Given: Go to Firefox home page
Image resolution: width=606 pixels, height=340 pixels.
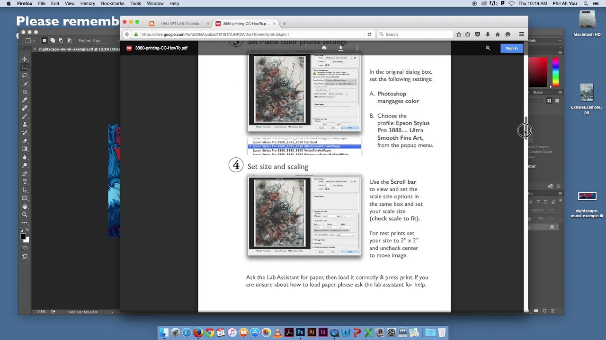Looking at the screenshot, I should click(498, 34).
